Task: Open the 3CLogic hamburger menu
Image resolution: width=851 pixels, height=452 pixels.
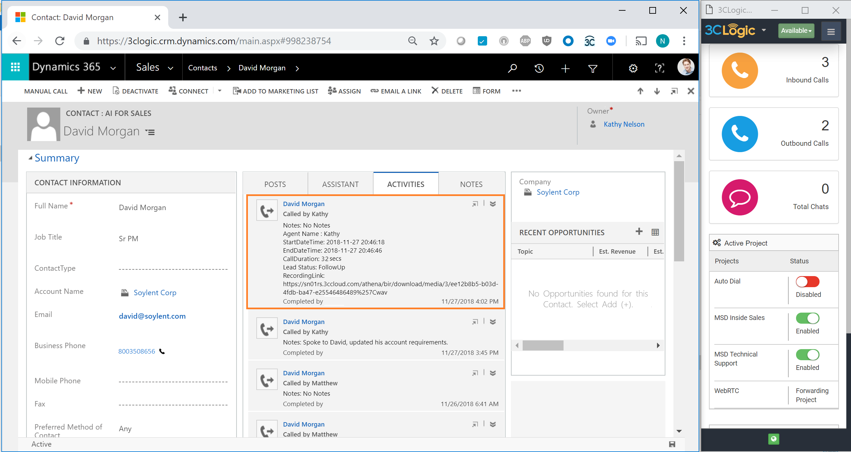Action: point(831,31)
